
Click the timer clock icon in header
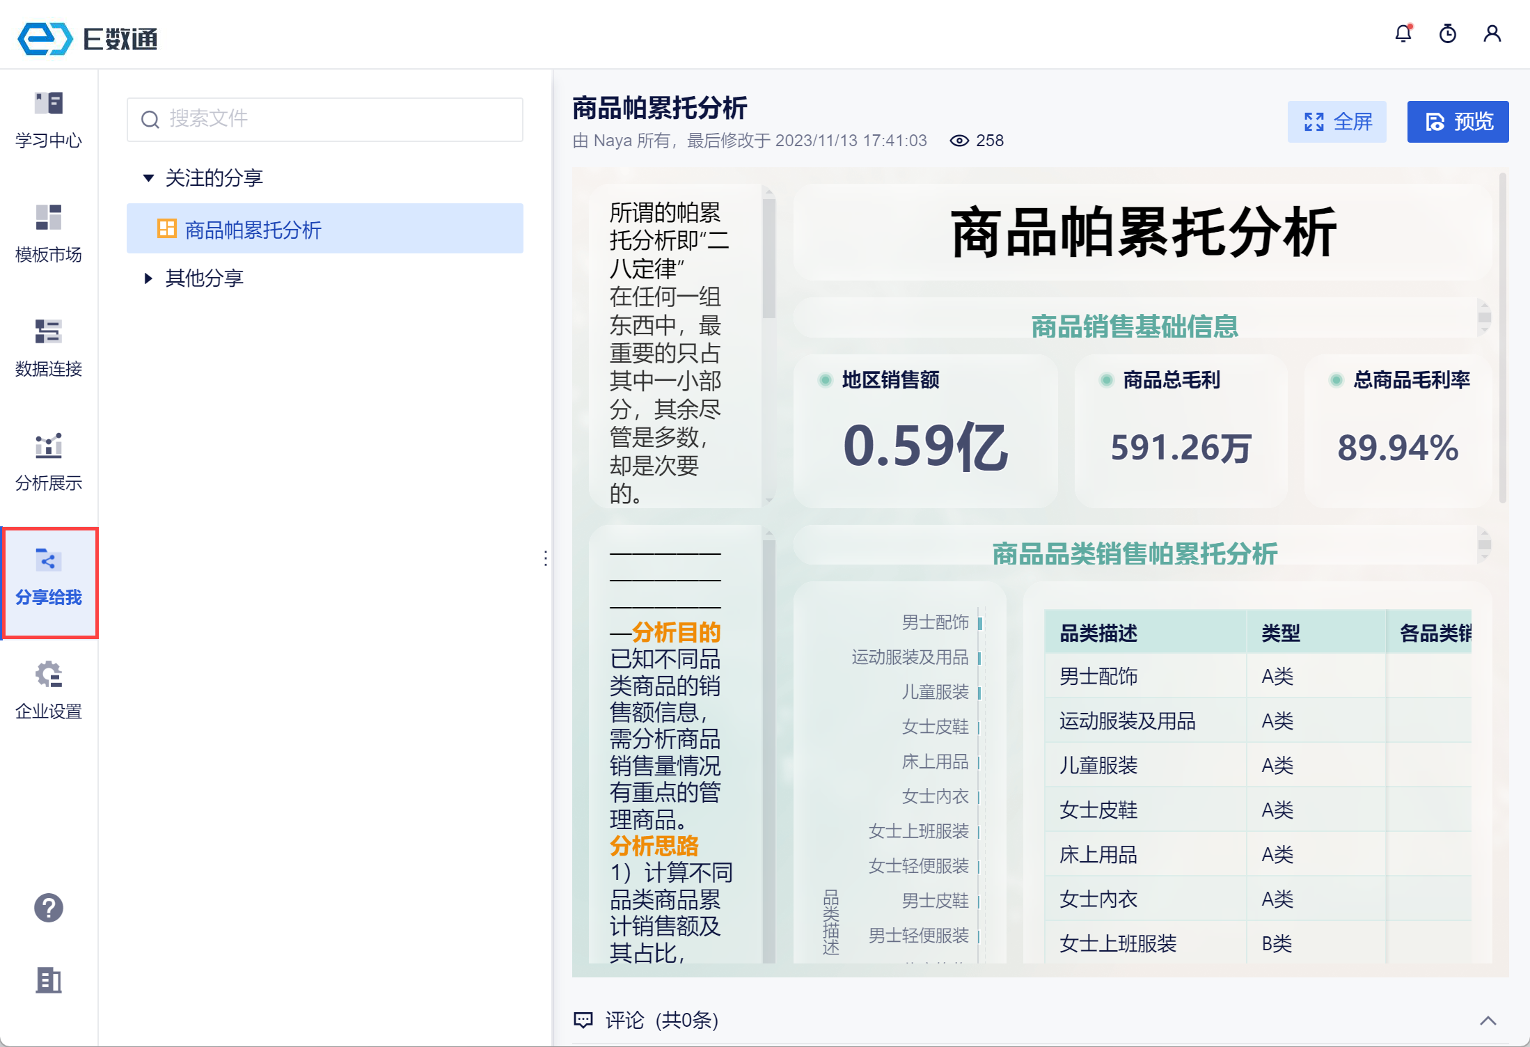[1448, 33]
